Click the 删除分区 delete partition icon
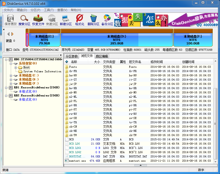This screenshot has height=174, width=220. [x=93, y=20]
